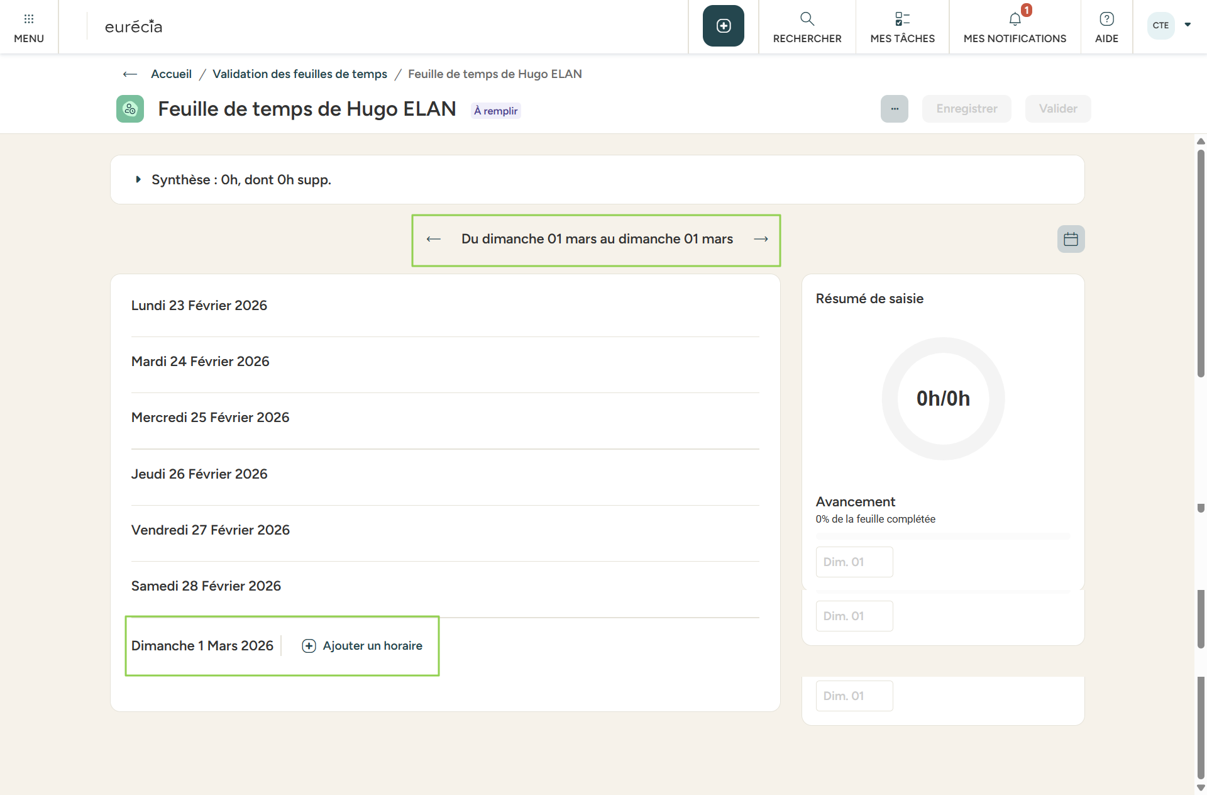The width and height of the screenshot is (1207, 795).
Task: Open the calendar date picker icon
Action: tap(1071, 239)
